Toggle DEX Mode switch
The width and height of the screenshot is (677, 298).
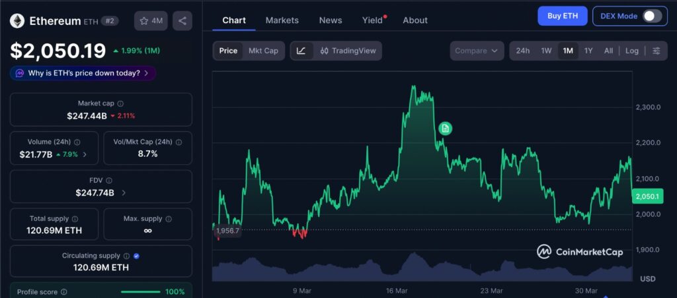coord(651,16)
